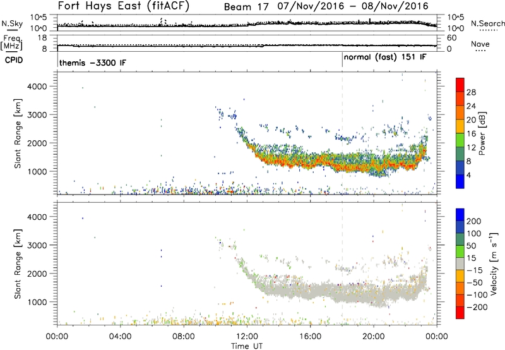This screenshot has height=350, width=505.
Task: Click the 'CPID' label
Action: point(14,60)
